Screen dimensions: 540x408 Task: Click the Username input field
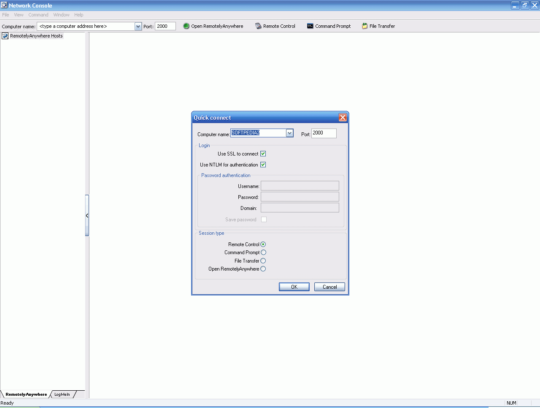click(x=300, y=186)
